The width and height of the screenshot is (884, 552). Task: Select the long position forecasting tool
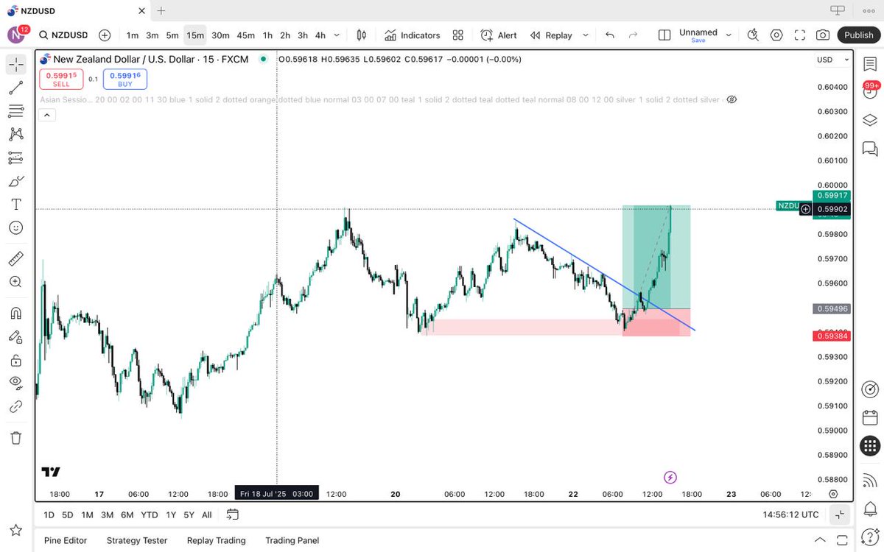click(x=15, y=158)
